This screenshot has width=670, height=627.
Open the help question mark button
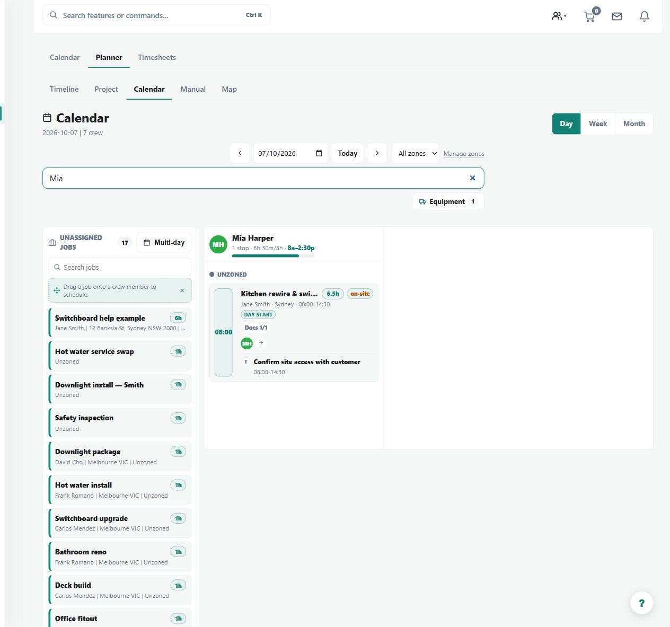(x=641, y=603)
